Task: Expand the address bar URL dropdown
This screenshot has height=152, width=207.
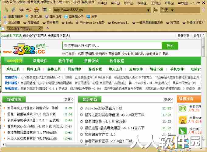Action: pyautogui.click(x=148, y=10)
